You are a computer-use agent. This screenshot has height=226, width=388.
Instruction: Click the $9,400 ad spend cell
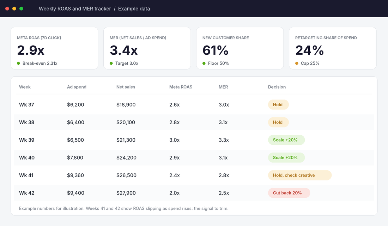(x=75, y=193)
